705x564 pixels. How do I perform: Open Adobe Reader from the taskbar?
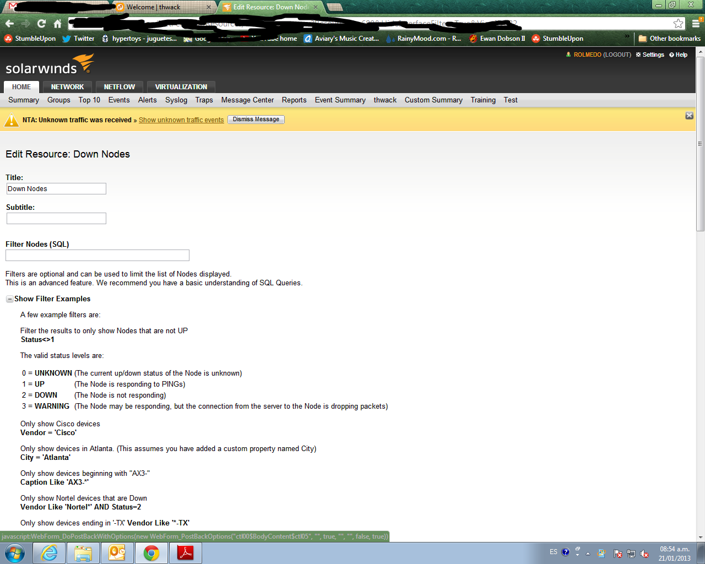coord(186,553)
